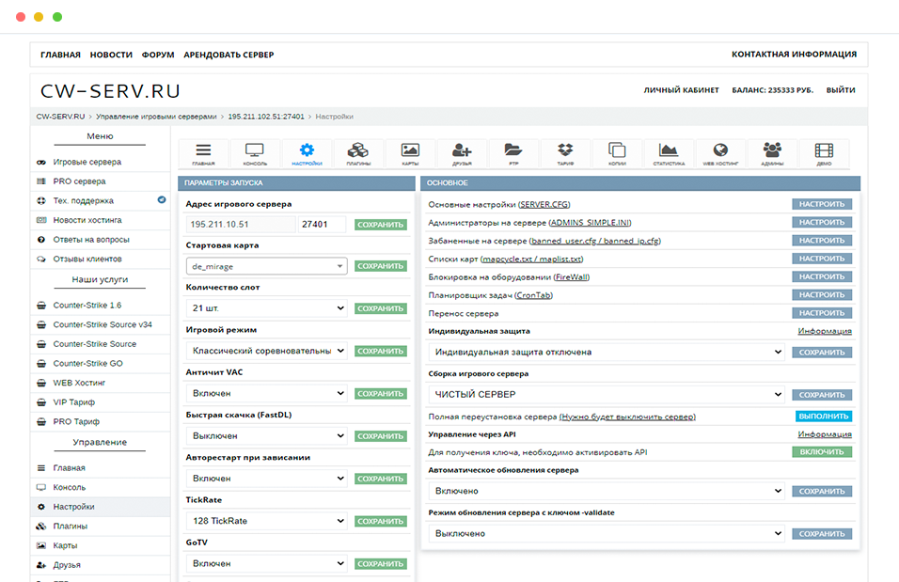899x582 pixels.
Task: Click the Плагины cubes icon in toolbar
Action: coord(357,153)
